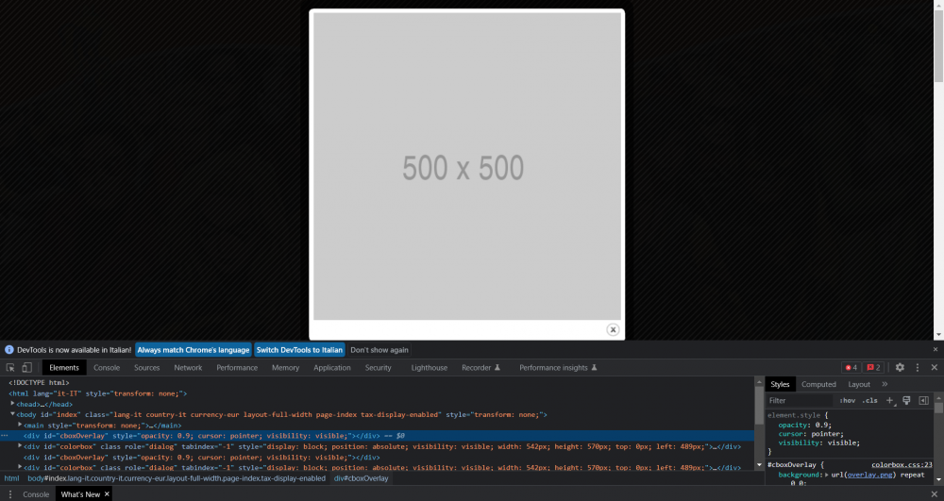944x501 pixels.
Task: Open the Network tab
Action: click(188, 367)
